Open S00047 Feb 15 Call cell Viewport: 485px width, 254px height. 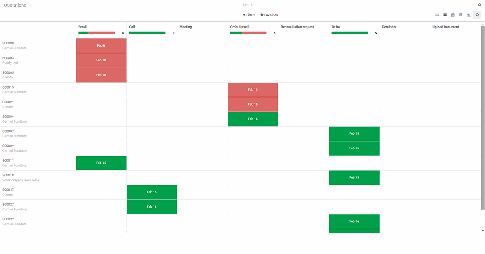point(152,192)
